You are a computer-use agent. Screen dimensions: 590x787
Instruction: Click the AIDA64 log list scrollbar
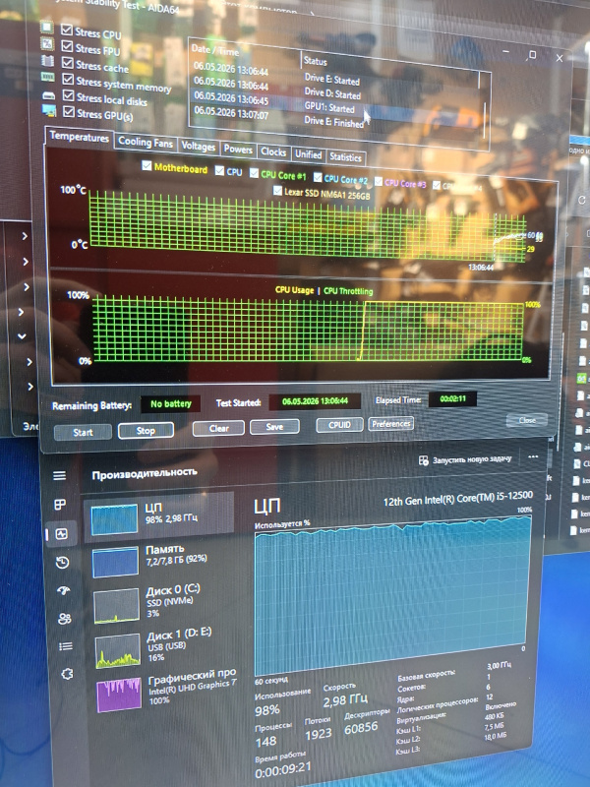tap(485, 106)
